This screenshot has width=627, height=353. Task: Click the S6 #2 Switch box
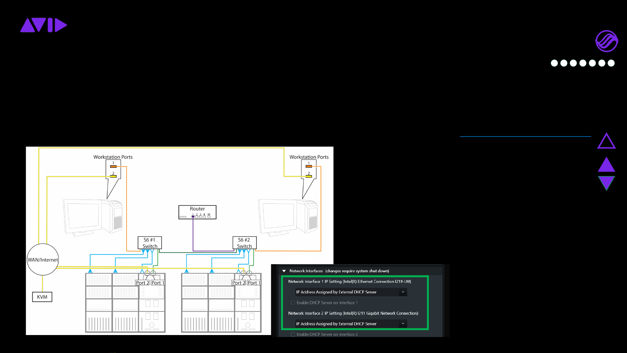pos(244,243)
